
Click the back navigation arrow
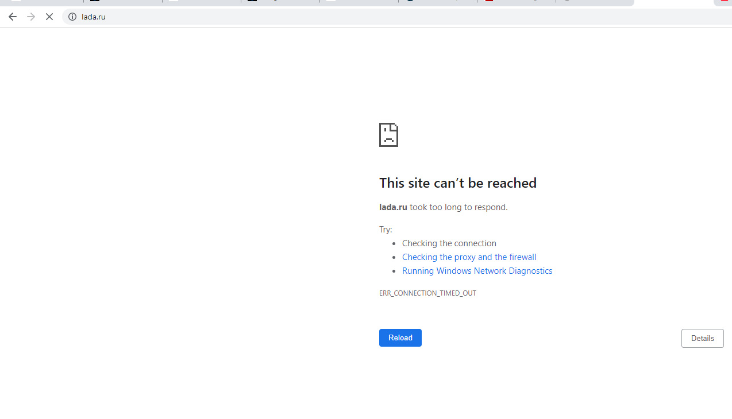tap(13, 17)
